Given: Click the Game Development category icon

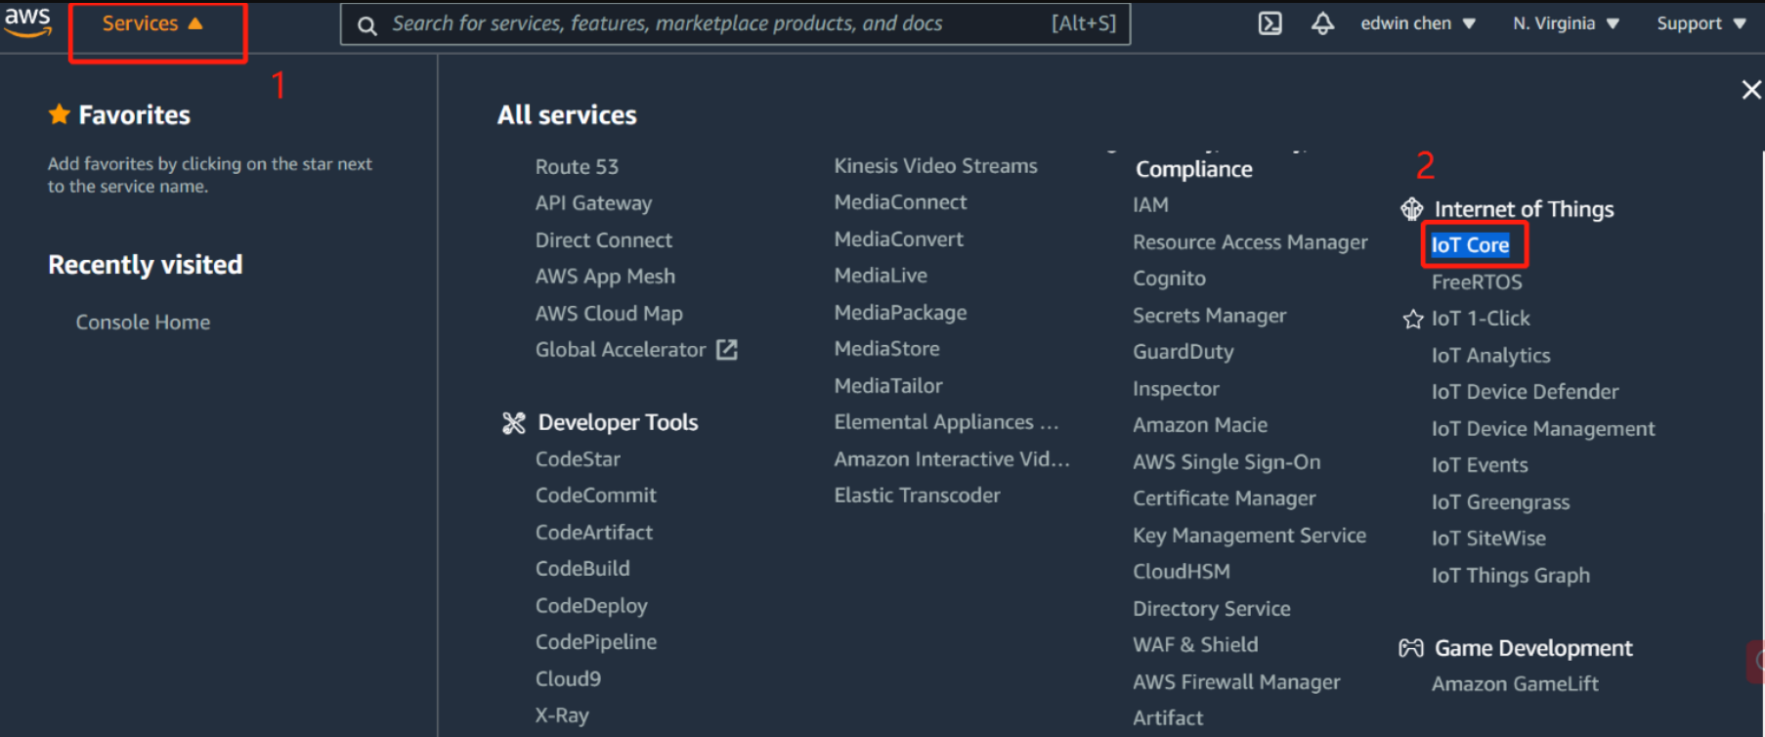Looking at the screenshot, I should coord(1411,648).
